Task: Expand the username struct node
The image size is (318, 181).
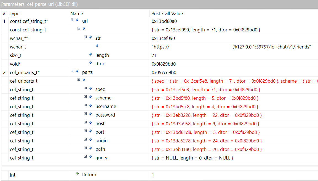Action: [x=85, y=106]
